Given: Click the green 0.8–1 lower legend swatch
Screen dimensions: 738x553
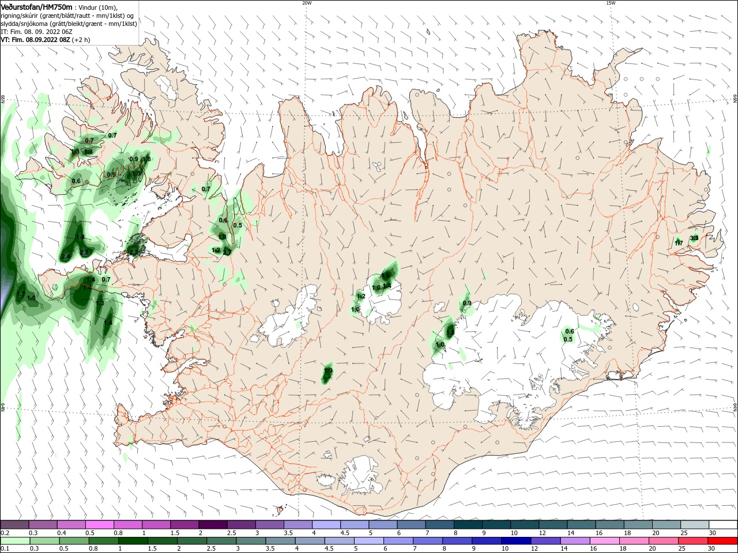Looking at the screenshot, I should click(x=104, y=541).
